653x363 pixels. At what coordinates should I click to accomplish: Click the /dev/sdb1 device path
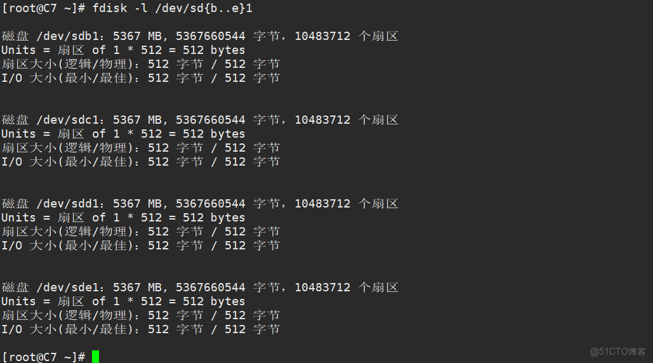pos(71,36)
